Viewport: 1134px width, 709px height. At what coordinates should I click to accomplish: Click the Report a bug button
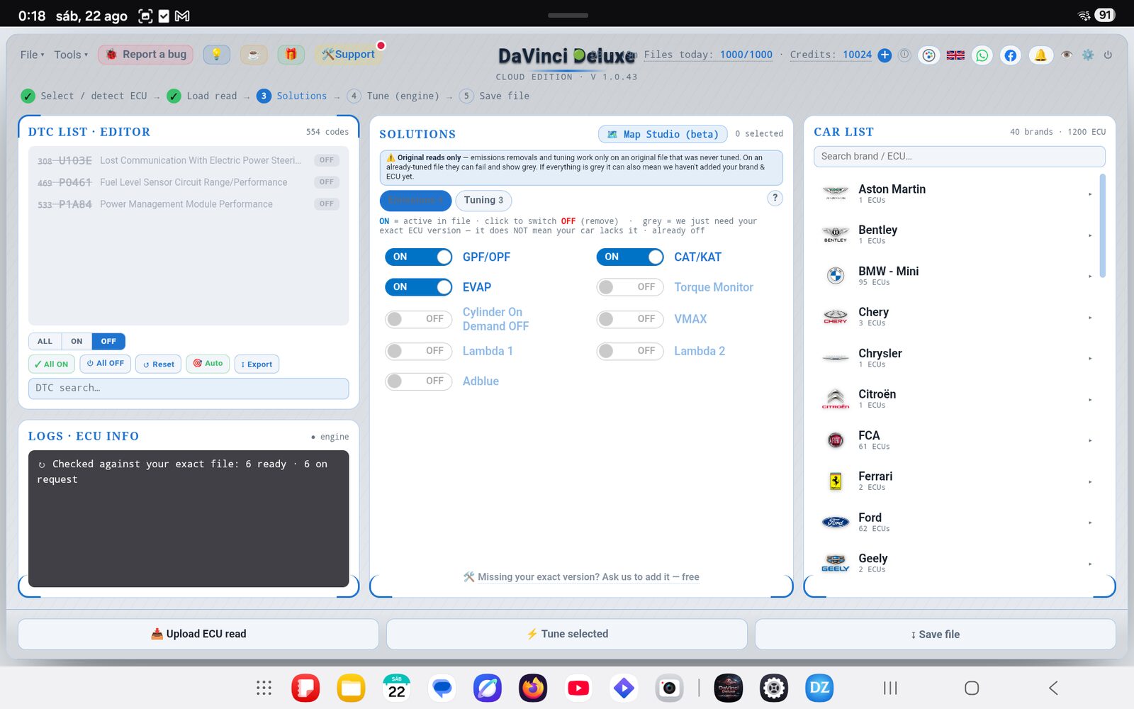145,55
